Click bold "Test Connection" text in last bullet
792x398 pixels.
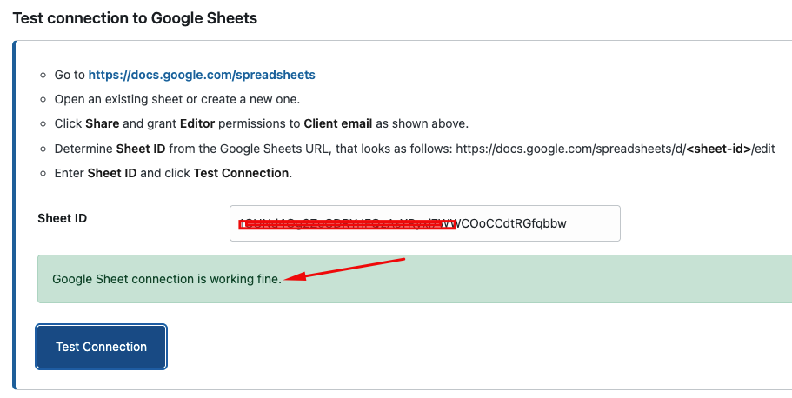click(241, 173)
